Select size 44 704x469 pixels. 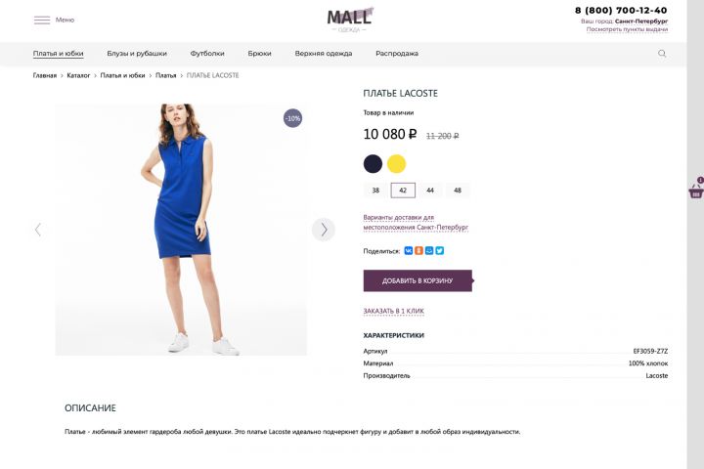pyautogui.click(x=430, y=191)
